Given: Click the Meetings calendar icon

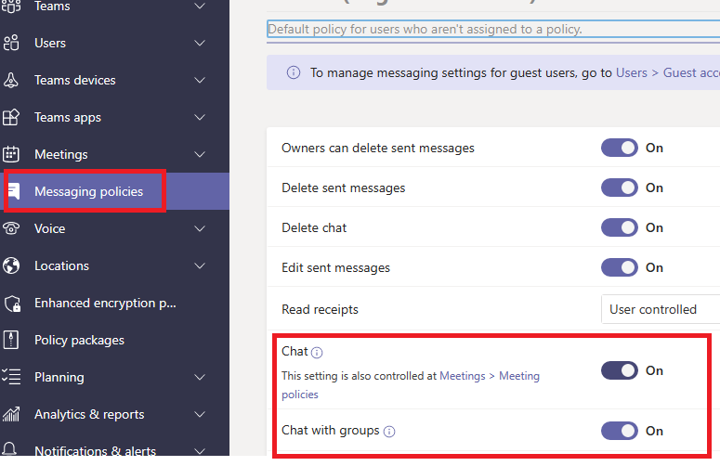Looking at the screenshot, I should [x=11, y=154].
